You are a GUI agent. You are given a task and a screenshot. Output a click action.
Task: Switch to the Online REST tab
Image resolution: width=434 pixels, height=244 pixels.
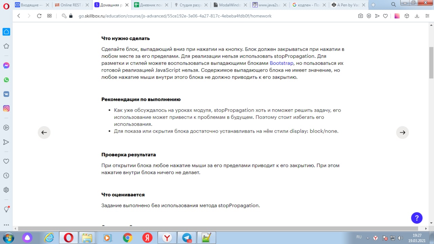click(x=72, y=5)
